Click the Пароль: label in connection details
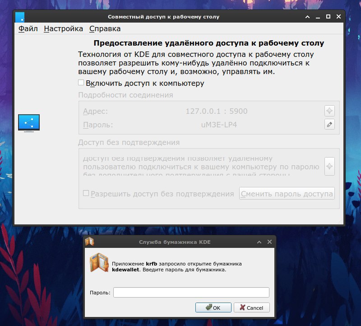 pos(98,125)
